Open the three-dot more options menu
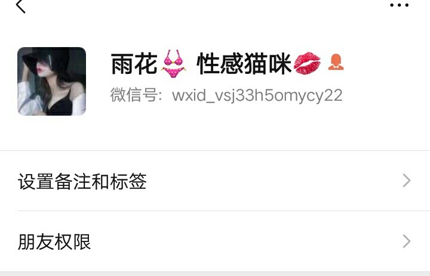 pyautogui.click(x=400, y=5)
